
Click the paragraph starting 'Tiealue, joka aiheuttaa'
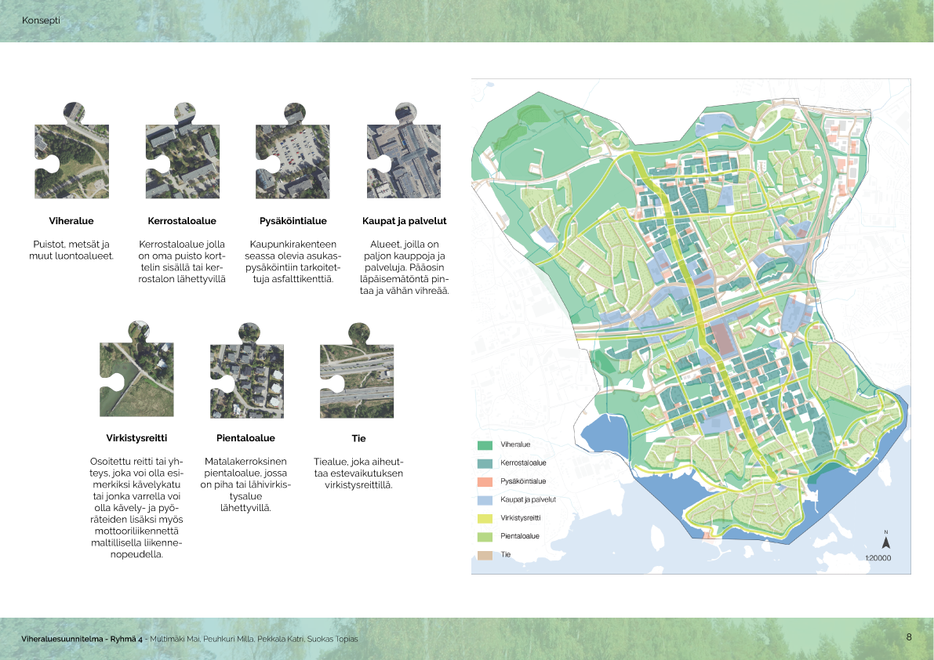click(x=358, y=473)
